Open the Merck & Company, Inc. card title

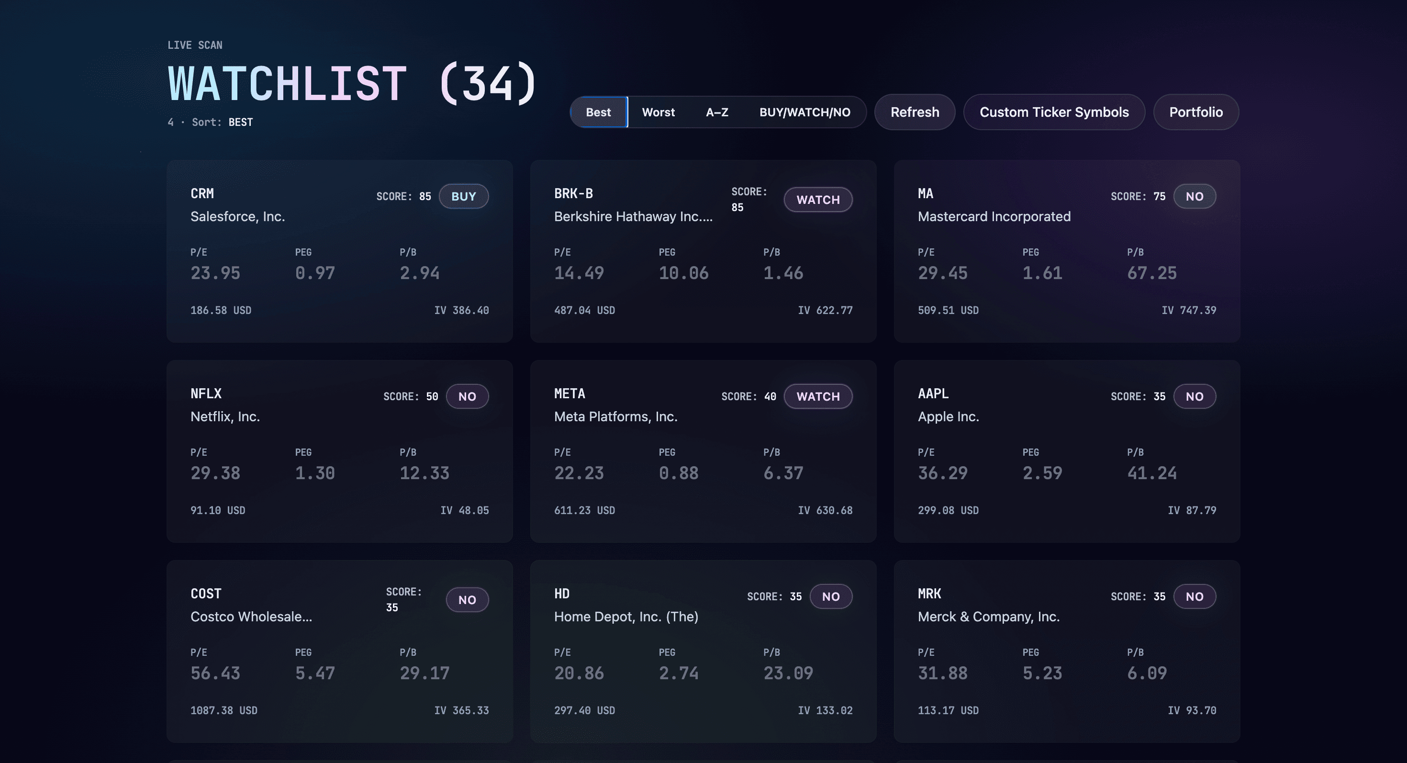pos(989,616)
